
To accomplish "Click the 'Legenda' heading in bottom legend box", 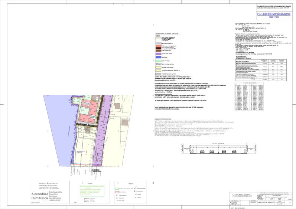I will click(x=130, y=183).
